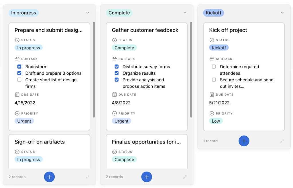Screen dimensions: 293x188
Task: Open the Finalize opportunities for i... card title
Action: point(146,142)
